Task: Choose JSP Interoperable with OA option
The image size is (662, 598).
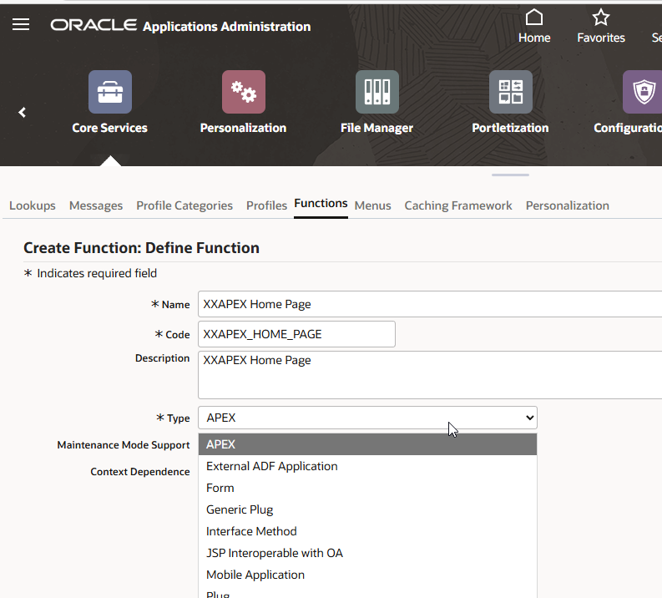Action: tap(367, 553)
